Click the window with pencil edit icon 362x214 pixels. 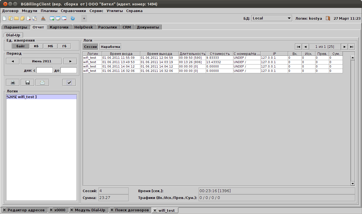[58, 19]
